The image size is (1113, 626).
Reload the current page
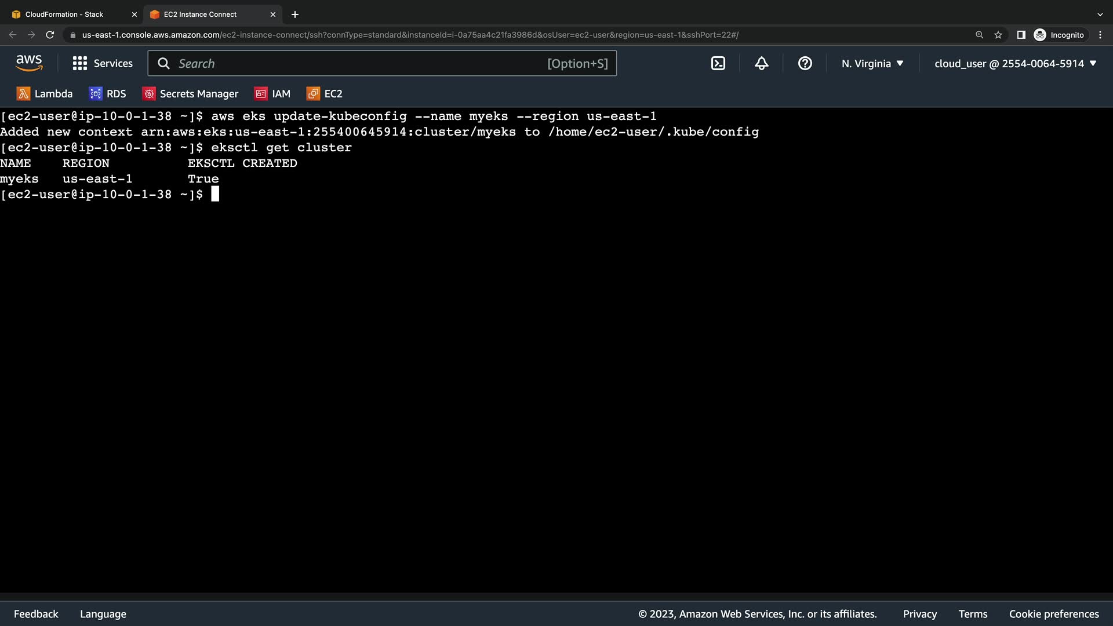pos(50,35)
